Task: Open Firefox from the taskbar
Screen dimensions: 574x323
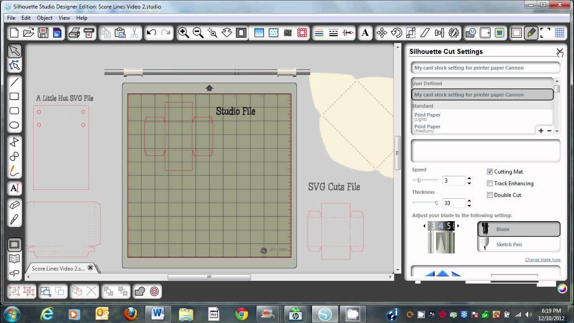Action: [x=130, y=314]
